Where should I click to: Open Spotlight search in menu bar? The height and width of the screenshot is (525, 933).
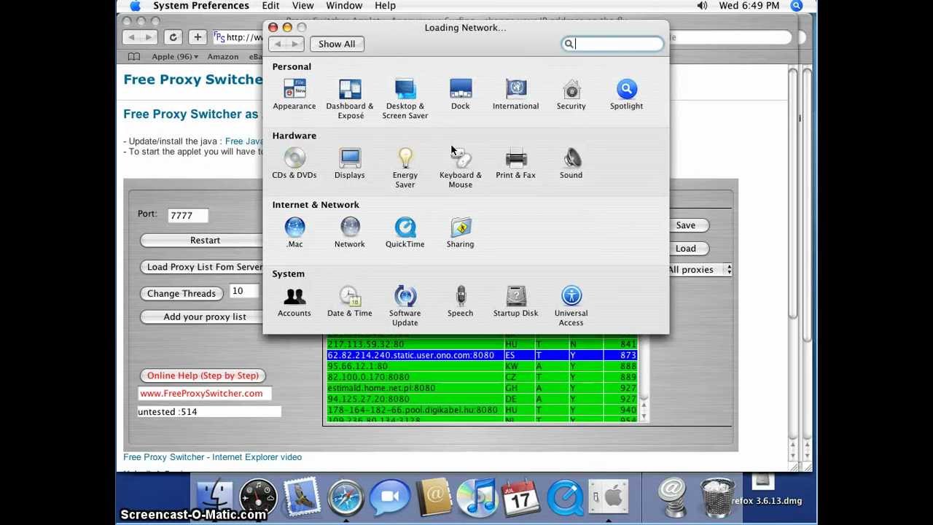click(797, 6)
